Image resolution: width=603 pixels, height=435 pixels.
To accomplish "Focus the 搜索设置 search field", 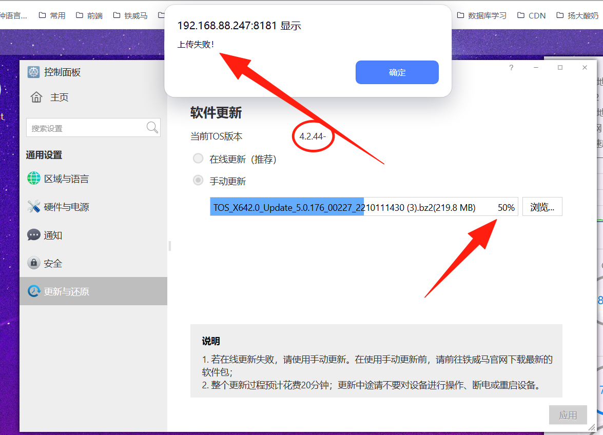I will pos(93,128).
